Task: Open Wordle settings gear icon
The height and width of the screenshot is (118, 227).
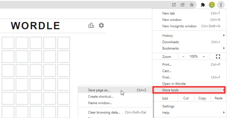Action: 101,25
